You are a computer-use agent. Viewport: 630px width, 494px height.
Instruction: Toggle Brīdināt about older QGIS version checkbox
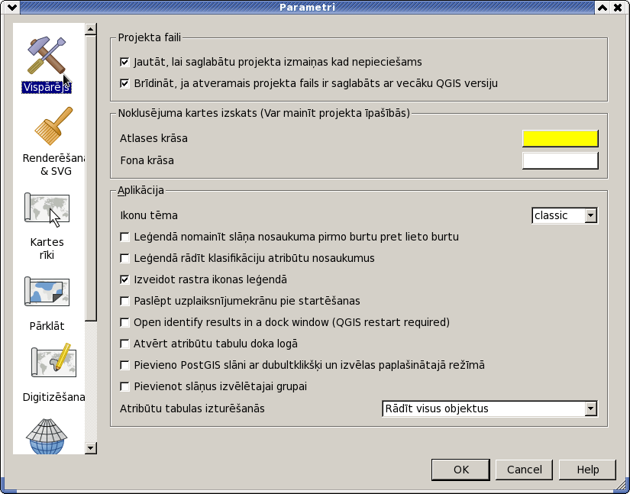124,83
